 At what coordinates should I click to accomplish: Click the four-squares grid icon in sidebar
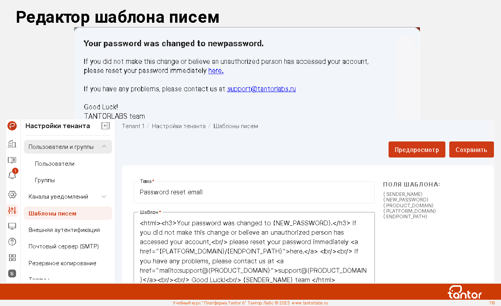pyautogui.click(x=12, y=257)
